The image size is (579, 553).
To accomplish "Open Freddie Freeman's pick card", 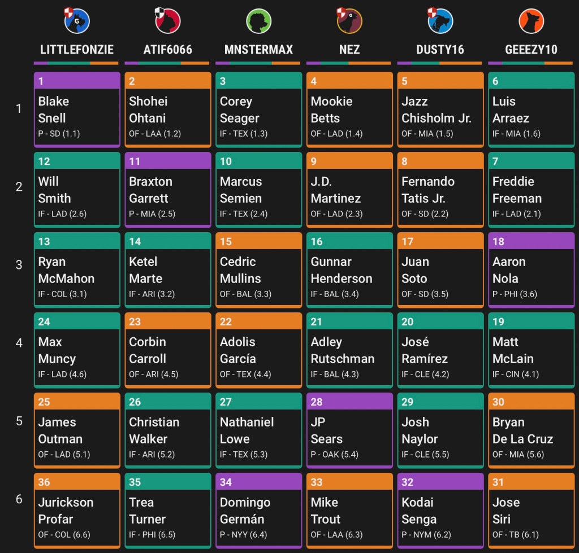I will point(531,190).
